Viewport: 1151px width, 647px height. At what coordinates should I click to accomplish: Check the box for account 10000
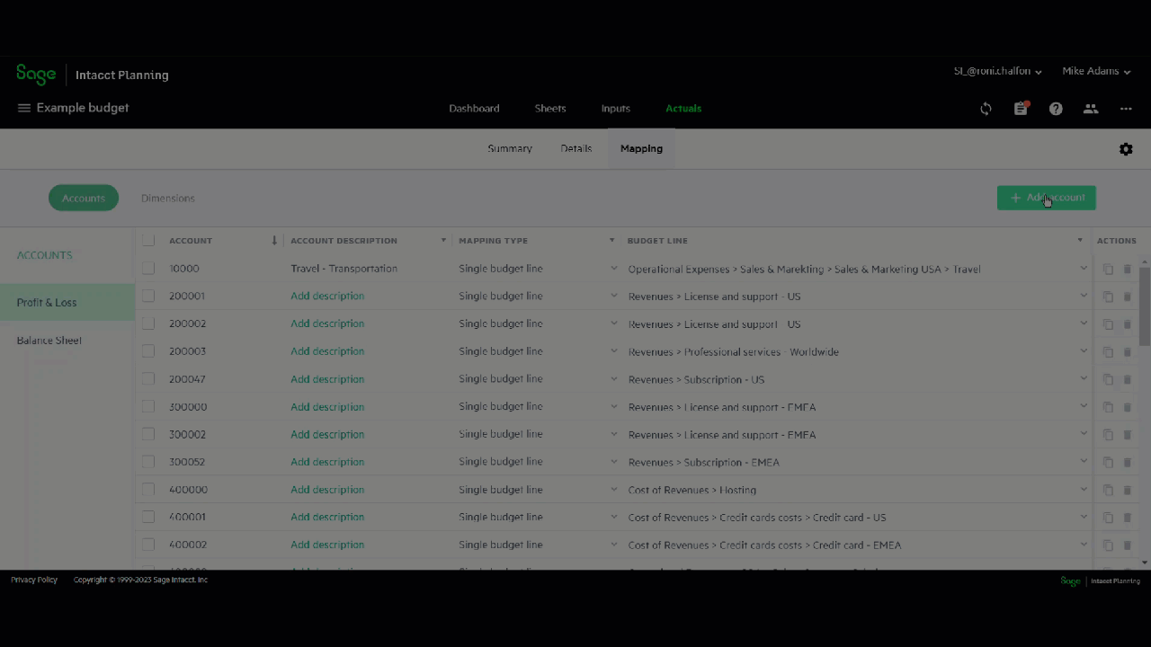tap(148, 269)
